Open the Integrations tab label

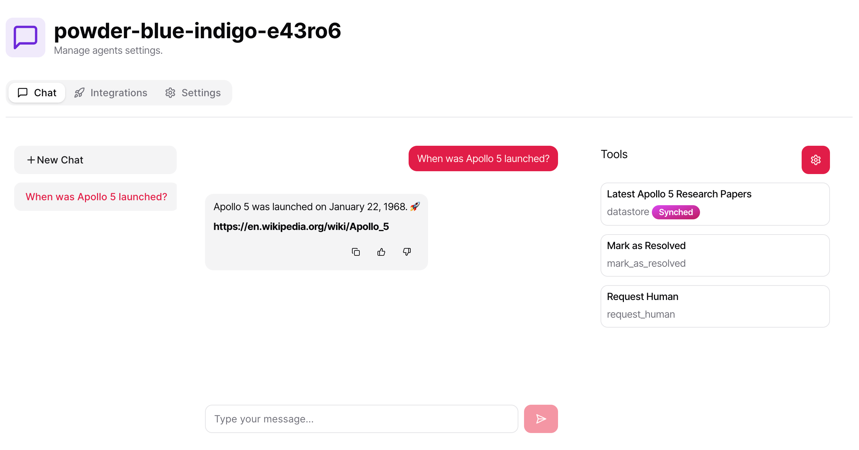point(119,93)
